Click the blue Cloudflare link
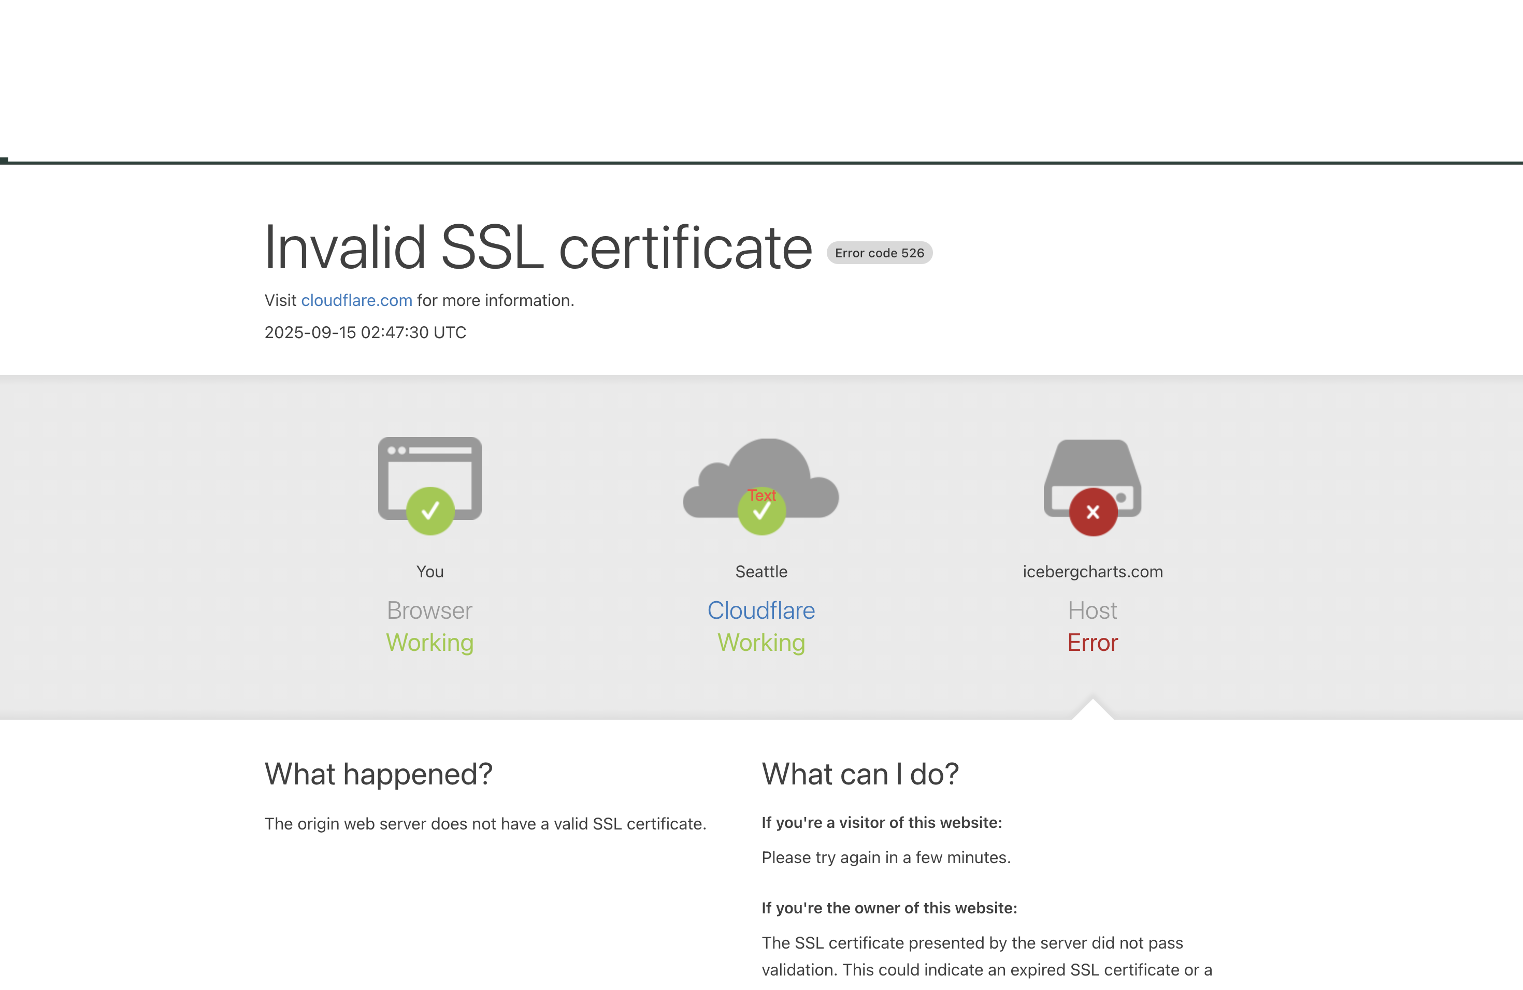The height and width of the screenshot is (990, 1523). (761, 611)
